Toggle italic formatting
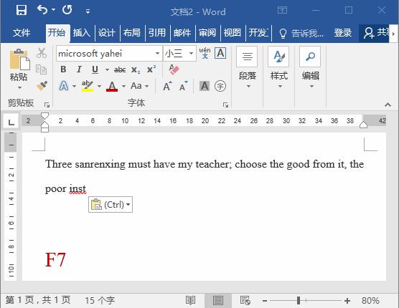The image size is (399, 308). click(79, 69)
